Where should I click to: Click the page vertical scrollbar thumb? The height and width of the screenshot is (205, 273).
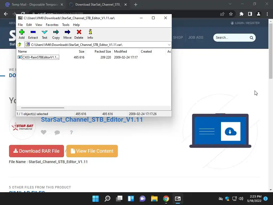[x=271, y=50]
